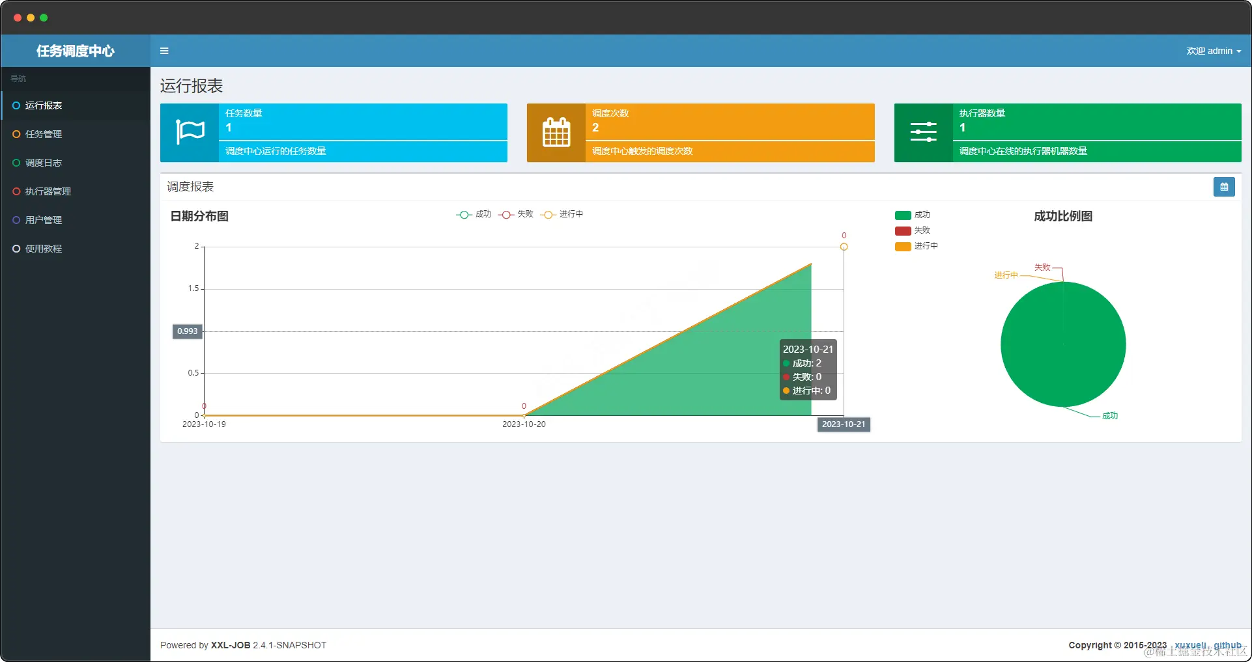Open 运行报表 in sidebar
Viewport: 1252px width, 662px height.
(x=76, y=105)
